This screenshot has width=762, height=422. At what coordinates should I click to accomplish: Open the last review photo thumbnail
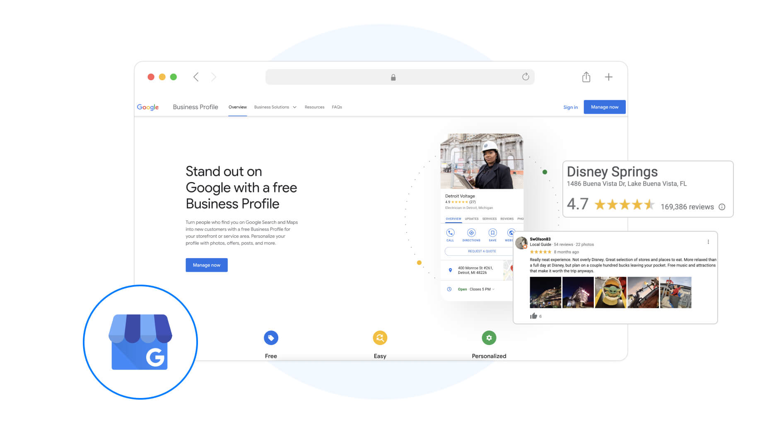(675, 293)
